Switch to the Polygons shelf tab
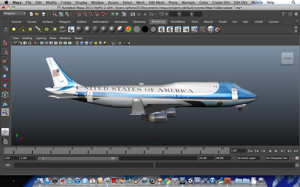This screenshot has width=300, height=187. (x=65, y=22)
